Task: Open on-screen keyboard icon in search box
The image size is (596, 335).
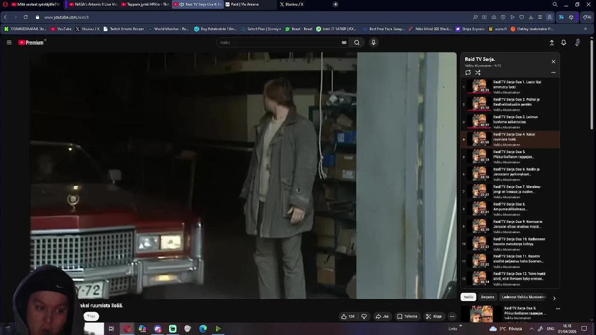Action: [344, 42]
